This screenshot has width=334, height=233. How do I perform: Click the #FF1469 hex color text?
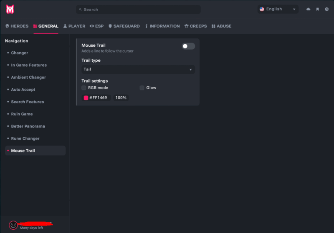click(x=98, y=98)
